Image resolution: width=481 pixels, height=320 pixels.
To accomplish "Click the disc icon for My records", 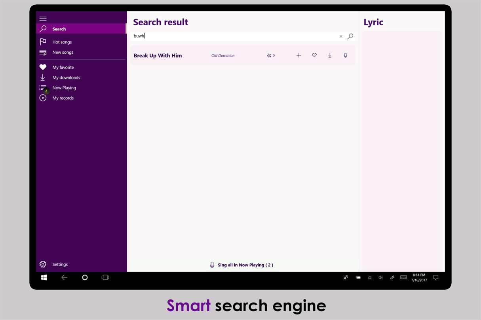I will (x=43, y=98).
